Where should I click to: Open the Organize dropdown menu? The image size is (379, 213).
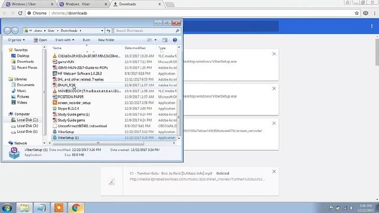point(16,40)
